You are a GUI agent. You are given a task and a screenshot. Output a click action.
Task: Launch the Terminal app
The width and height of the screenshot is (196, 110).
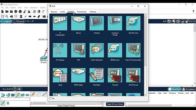coord(97,23)
